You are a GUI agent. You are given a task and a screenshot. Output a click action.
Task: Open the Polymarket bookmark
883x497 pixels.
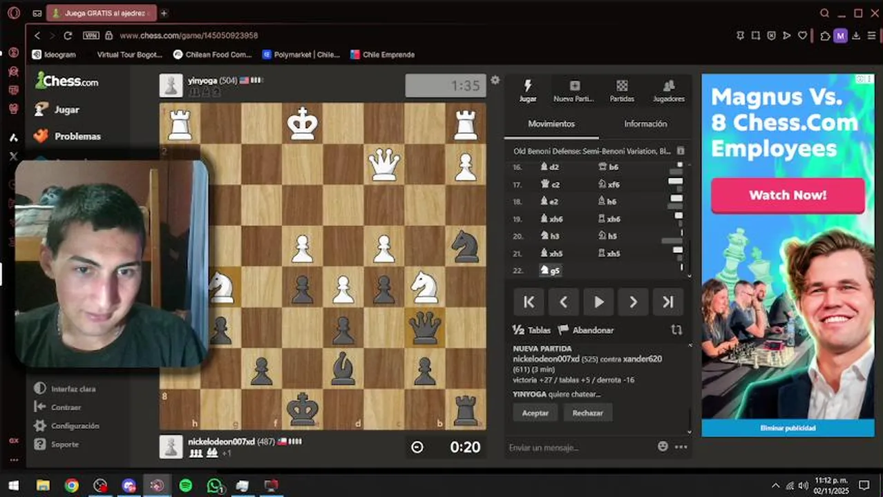[x=301, y=55]
